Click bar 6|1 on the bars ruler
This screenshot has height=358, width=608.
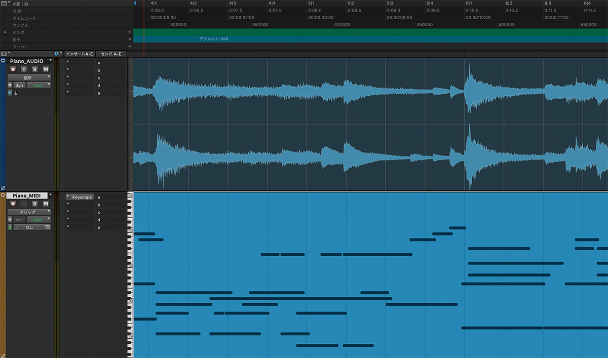click(469, 4)
